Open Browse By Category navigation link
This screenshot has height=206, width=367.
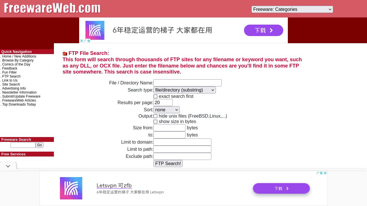pyautogui.click(x=18, y=60)
